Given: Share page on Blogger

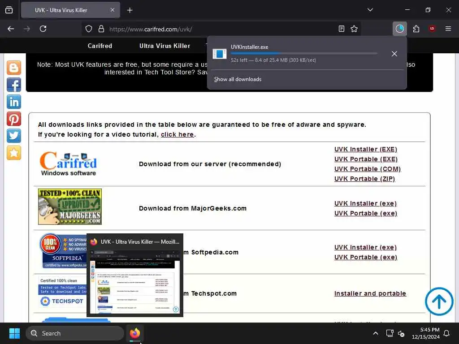Looking at the screenshot, I should tap(14, 68).
